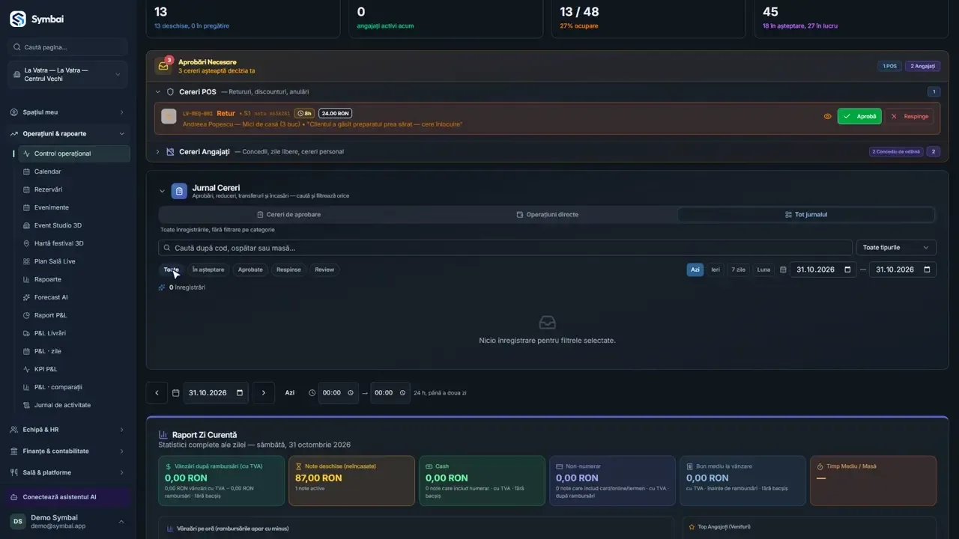Click the clock icon in the start time field
Image resolution: width=959 pixels, height=539 pixels.
point(351,393)
